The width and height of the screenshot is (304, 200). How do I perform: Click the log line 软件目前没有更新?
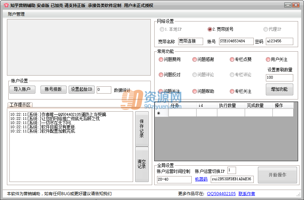coord(43,127)
